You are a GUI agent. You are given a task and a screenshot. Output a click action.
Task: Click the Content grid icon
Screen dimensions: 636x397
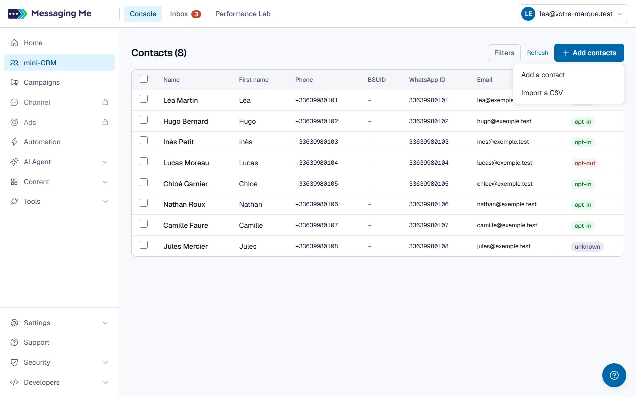[14, 182]
